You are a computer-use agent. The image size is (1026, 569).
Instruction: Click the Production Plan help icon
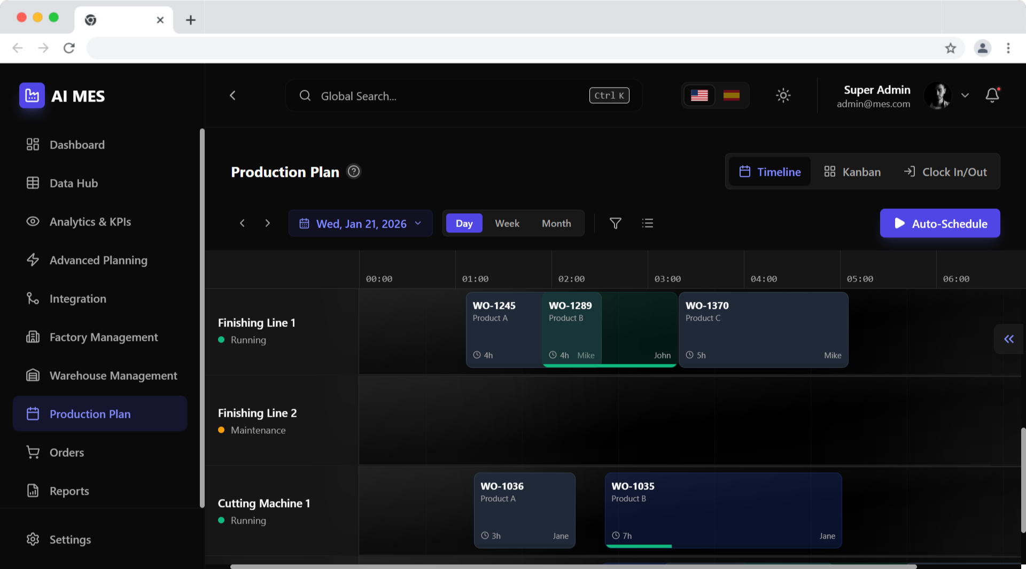click(x=354, y=172)
